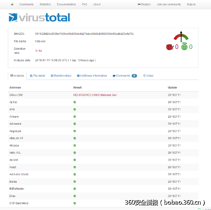This screenshot has width=211, height=210.
Task: Click the comments count badge
Action: [x=134, y=76]
